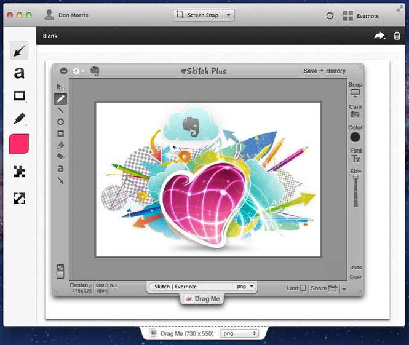Select the paint bucket tool in Skitch Plus

tap(60, 145)
